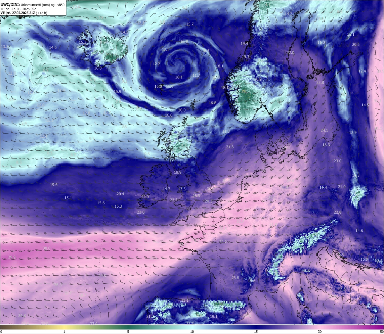This screenshot has height=334, width=384.
Task: Click the 39.9 value at the left edge
Action: coord(12,257)
